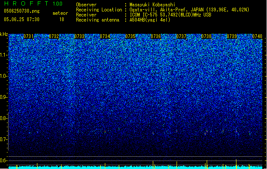
Task: Click the 0.9 frequency axis label
Action: [x=3, y=97]
